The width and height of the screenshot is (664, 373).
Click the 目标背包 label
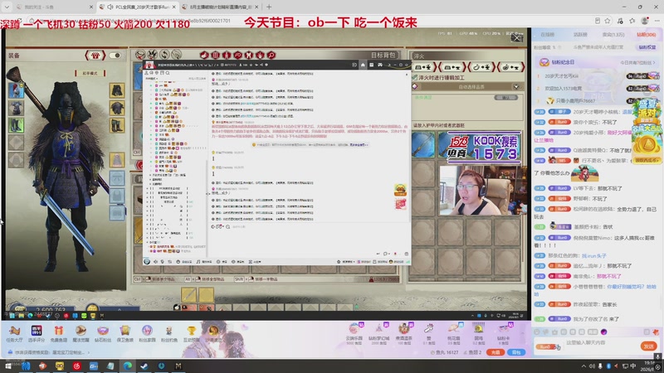[383, 56]
